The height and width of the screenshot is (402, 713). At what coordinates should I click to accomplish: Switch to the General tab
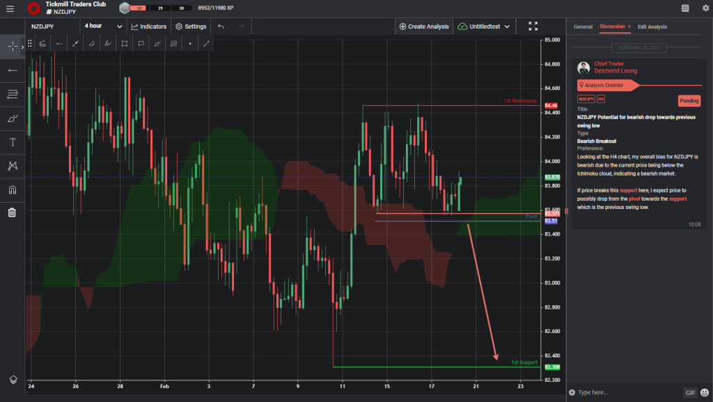pos(583,26)
